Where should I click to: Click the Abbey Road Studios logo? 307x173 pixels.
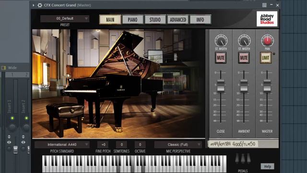pos(267,19)
